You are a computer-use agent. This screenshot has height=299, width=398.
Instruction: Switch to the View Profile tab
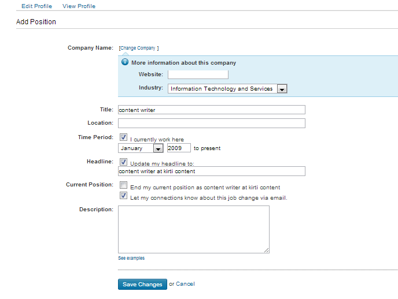[79, 6]
